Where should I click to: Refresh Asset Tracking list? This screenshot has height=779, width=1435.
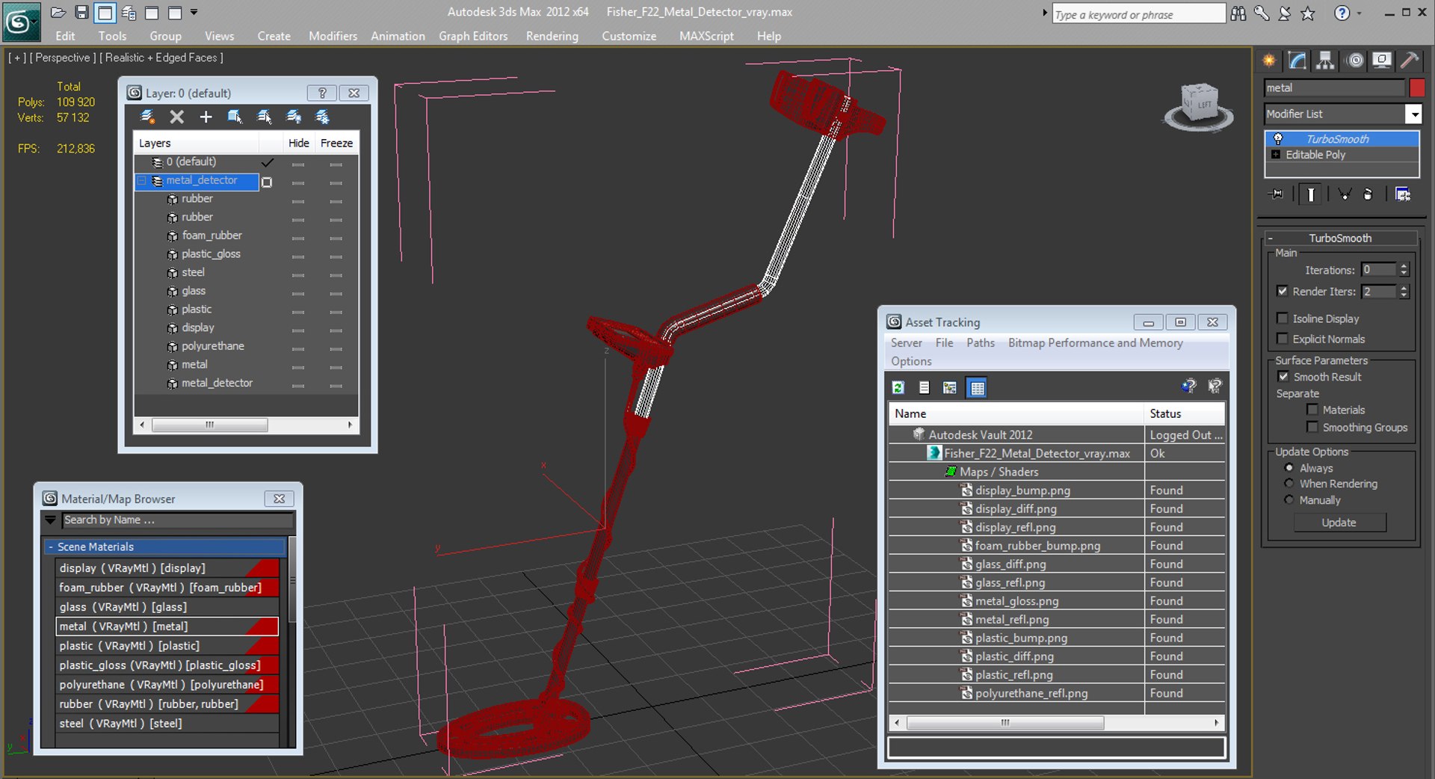(898, 387)
